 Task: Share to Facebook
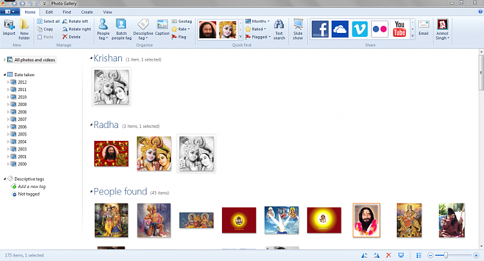tap(320, 29)
